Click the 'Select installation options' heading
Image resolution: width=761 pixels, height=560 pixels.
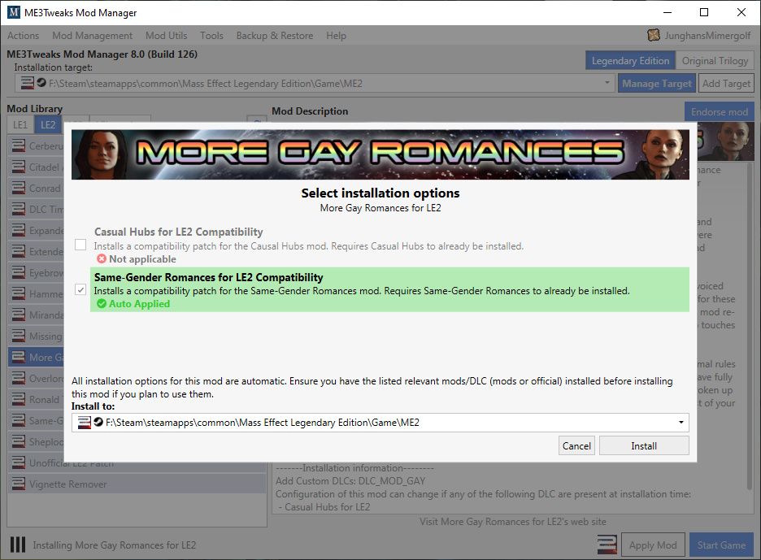[x=380, y=193]
